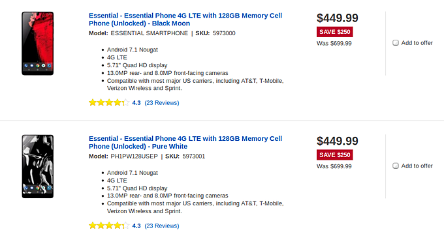Open the Black Moon Essential Phone title link
Screen dimensions: 444x236
click(x=185, y=19)
